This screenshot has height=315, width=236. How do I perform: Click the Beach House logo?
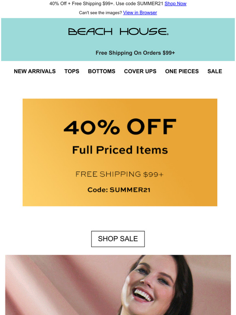118,32
